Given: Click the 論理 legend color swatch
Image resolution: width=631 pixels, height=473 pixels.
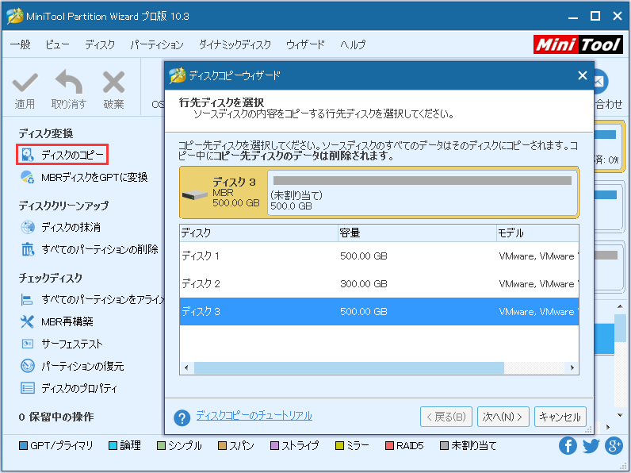Looking at the screenshot, I should click(113, 445).
